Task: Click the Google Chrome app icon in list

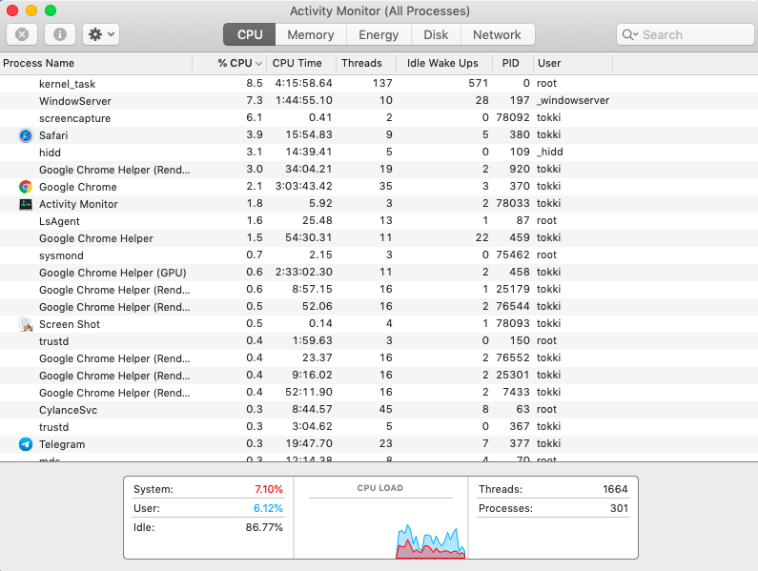Action: click(x=26, y=187)
